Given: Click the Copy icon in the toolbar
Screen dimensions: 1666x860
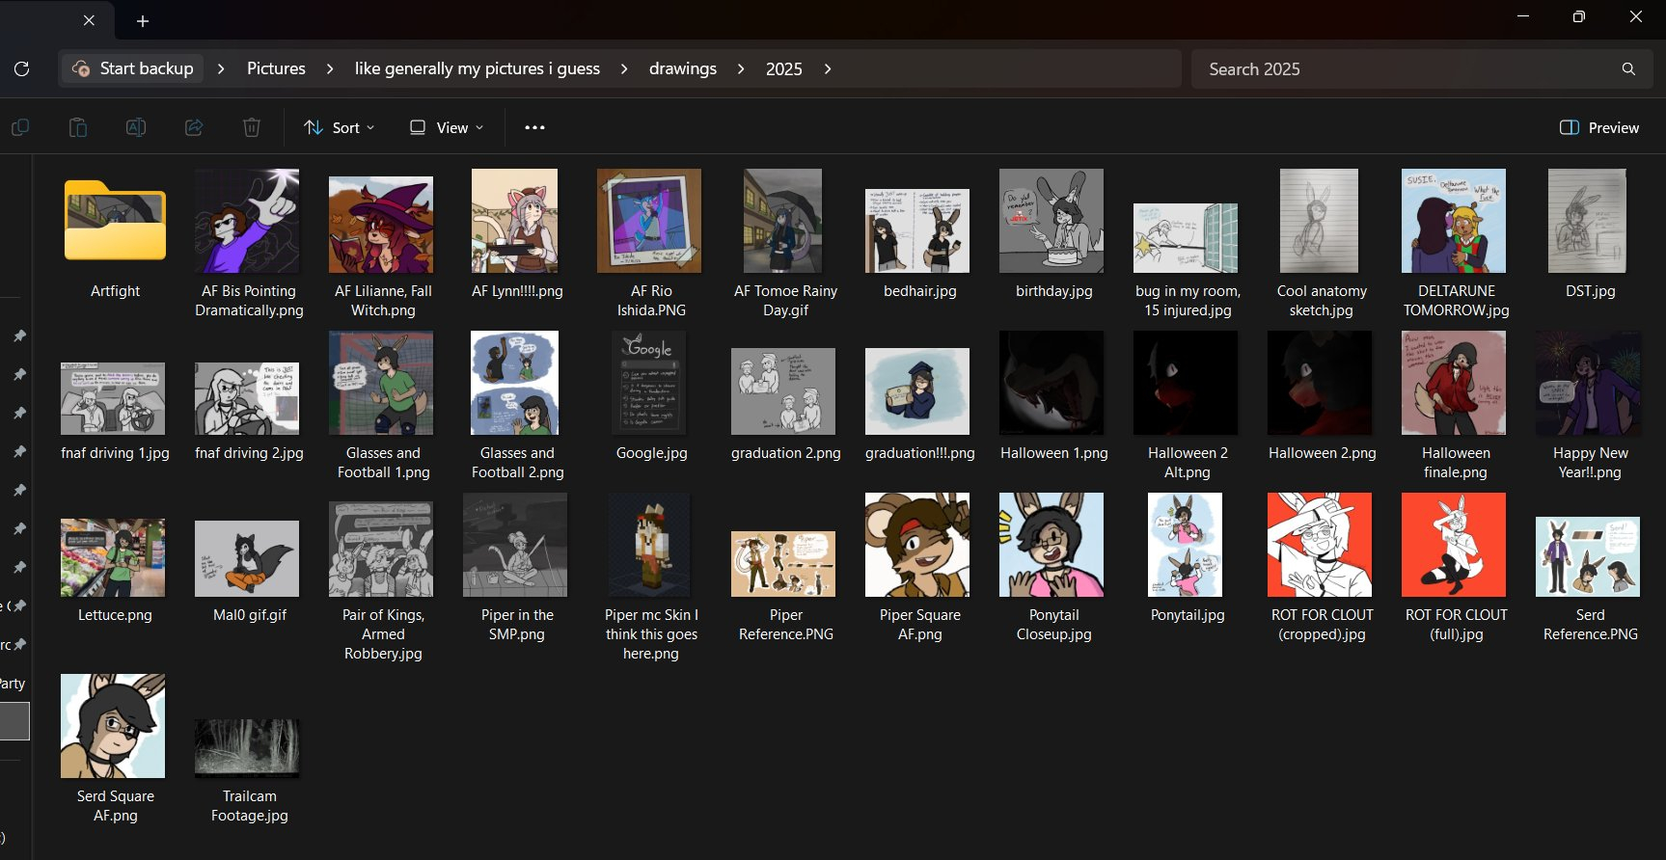Looking at the screenshot, I should [x=20, y=127].
